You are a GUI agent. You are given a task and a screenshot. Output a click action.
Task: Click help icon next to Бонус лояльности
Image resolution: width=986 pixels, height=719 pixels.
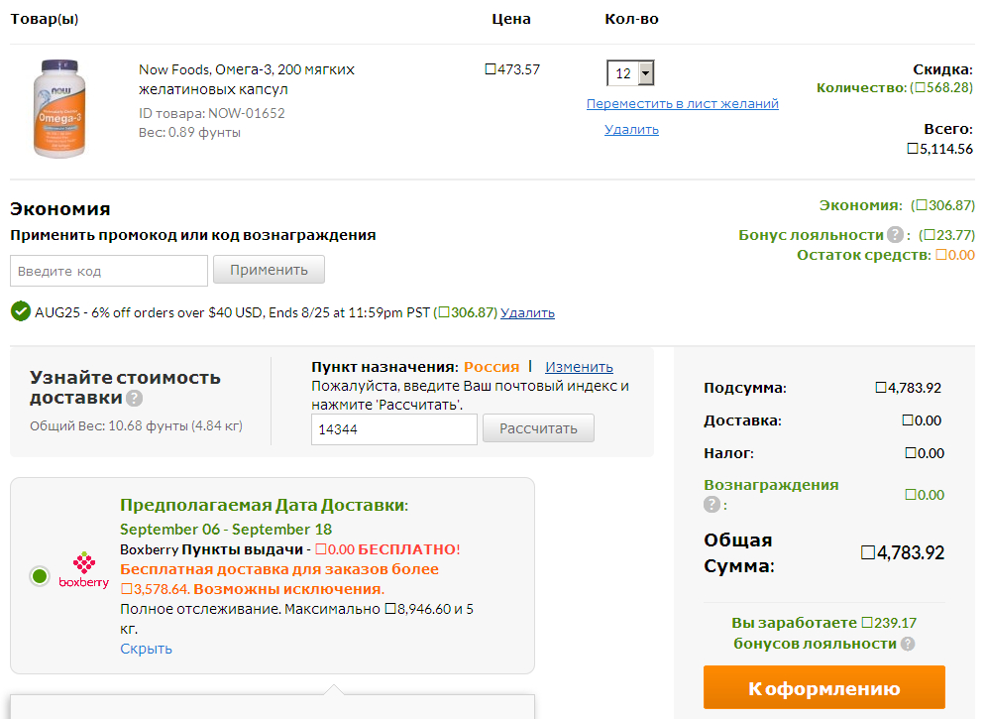pyautogui.click(x=895, y=235)
